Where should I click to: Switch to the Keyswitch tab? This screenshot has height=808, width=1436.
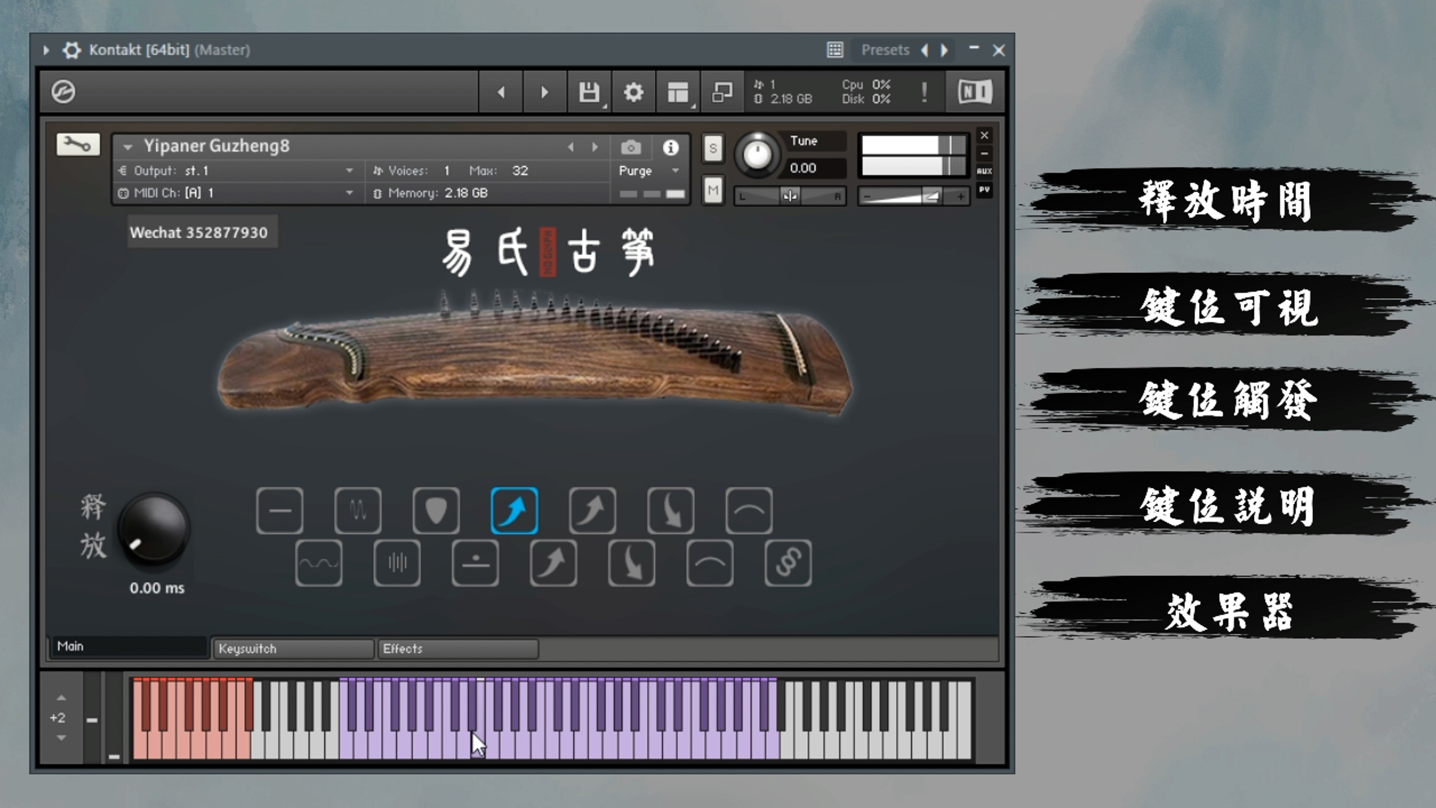(293, 649)
